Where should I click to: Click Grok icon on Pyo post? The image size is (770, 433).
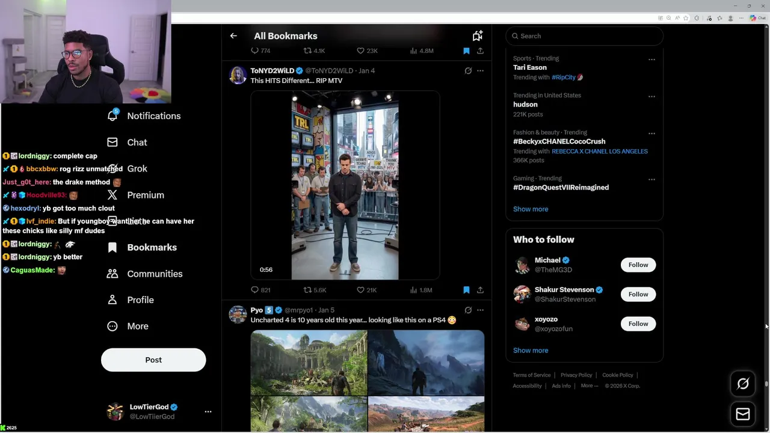pos(468,310)
